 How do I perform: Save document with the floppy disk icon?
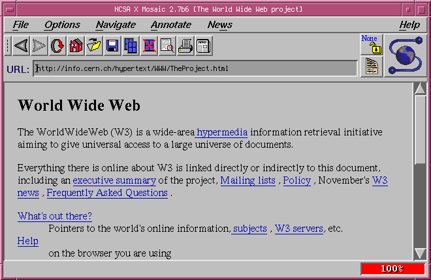(x=112, y=46)
